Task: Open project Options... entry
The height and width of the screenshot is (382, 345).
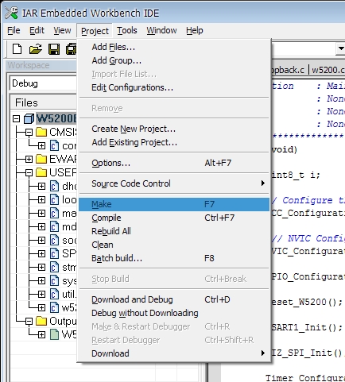Action: tap(174, 163)
